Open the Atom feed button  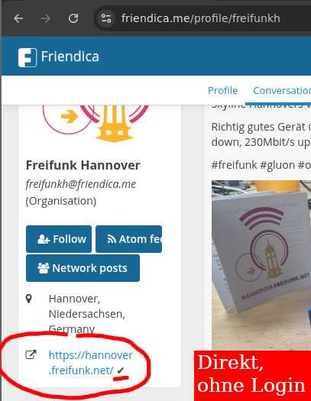128,239
